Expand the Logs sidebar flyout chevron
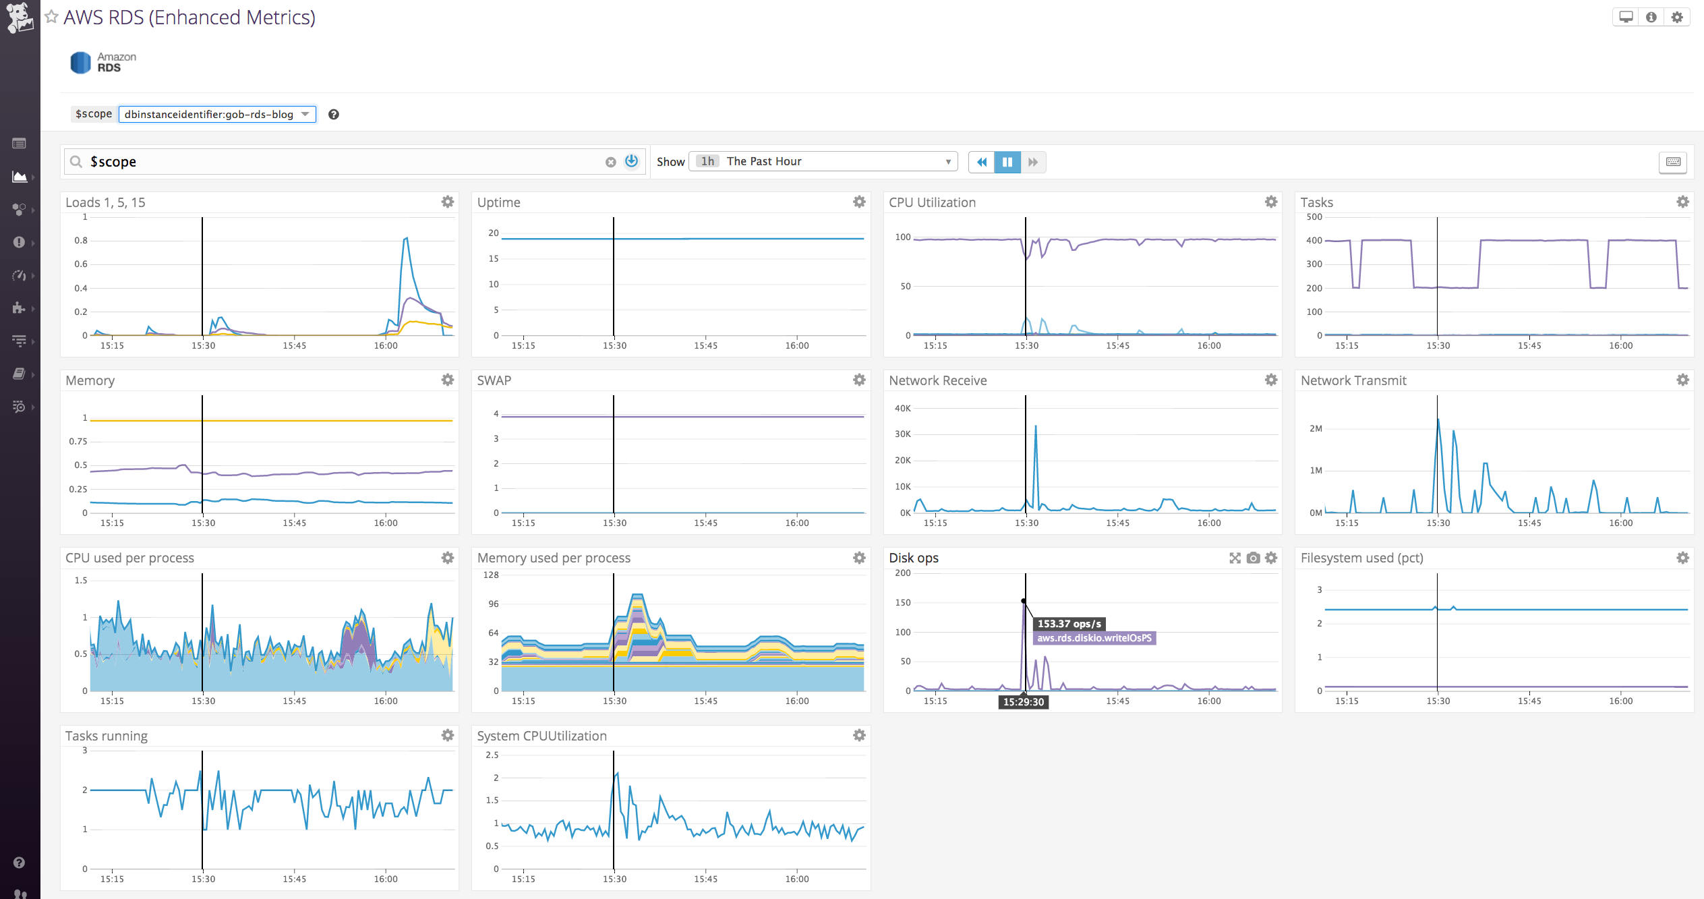 (x=32, y=341)
